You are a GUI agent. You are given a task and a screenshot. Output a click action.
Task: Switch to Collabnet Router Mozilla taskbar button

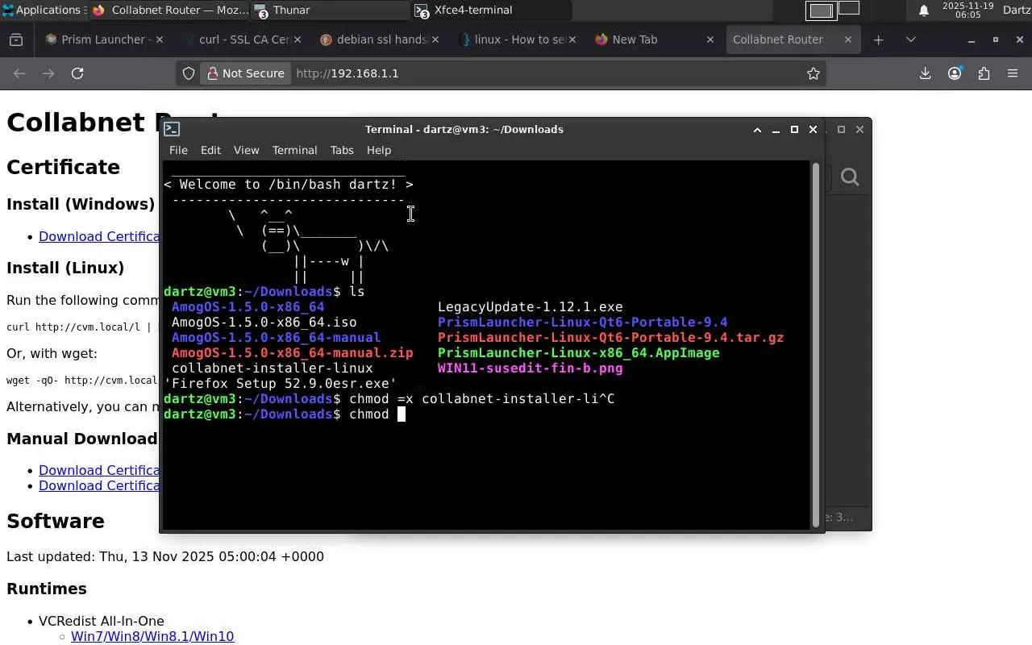tap(169, 10)
